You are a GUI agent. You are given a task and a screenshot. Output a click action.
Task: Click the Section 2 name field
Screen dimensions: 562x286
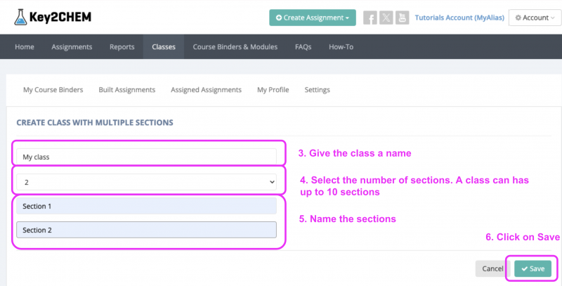click(146, 230)
